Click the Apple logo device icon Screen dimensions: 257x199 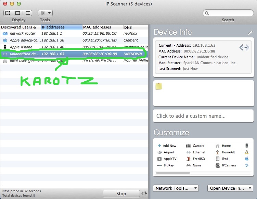5,40
